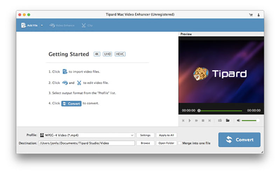Click the palette enhance icon in step 2
The height and width of the screenshot is (175, 280).
click(x=65, y=83)
